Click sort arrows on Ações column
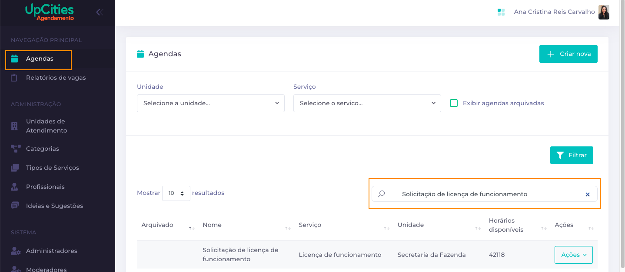The width and height of the screenshot is (625, 272). (x=591, y=228)
